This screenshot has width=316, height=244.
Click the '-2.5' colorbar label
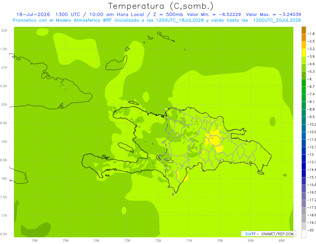[x=311, y=41]
